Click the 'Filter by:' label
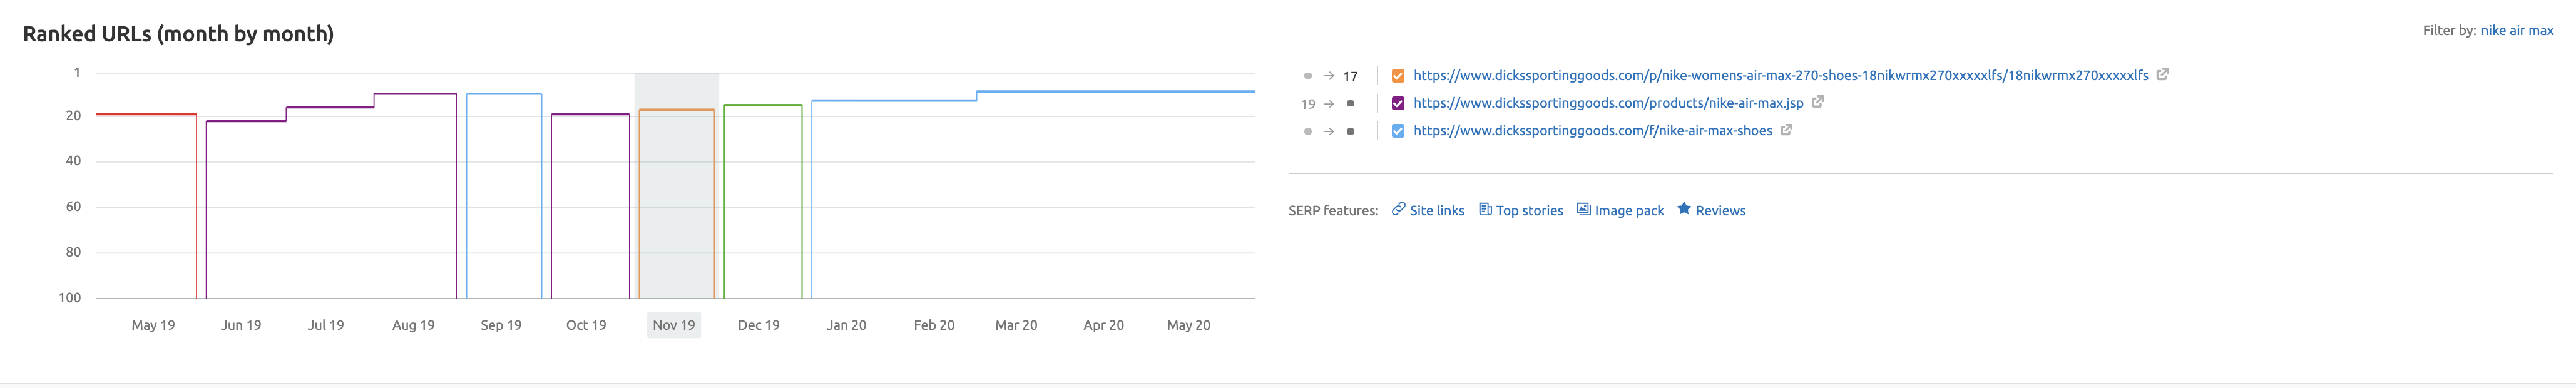Image resolution: width=2576 pixels, height=388 pixels. click(x=2449, y=31)
